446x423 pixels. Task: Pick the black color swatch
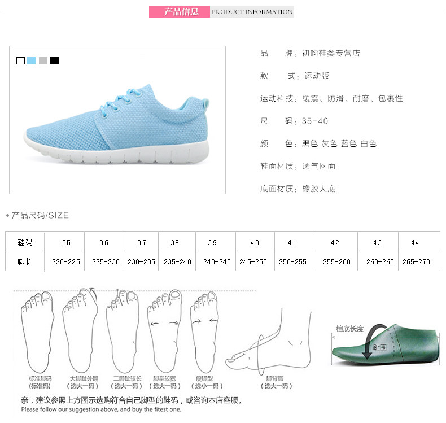[x=54, y=60]
